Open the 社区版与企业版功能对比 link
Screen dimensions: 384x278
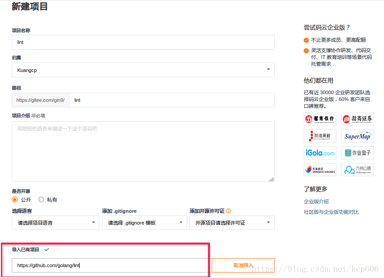pos(331,212)
